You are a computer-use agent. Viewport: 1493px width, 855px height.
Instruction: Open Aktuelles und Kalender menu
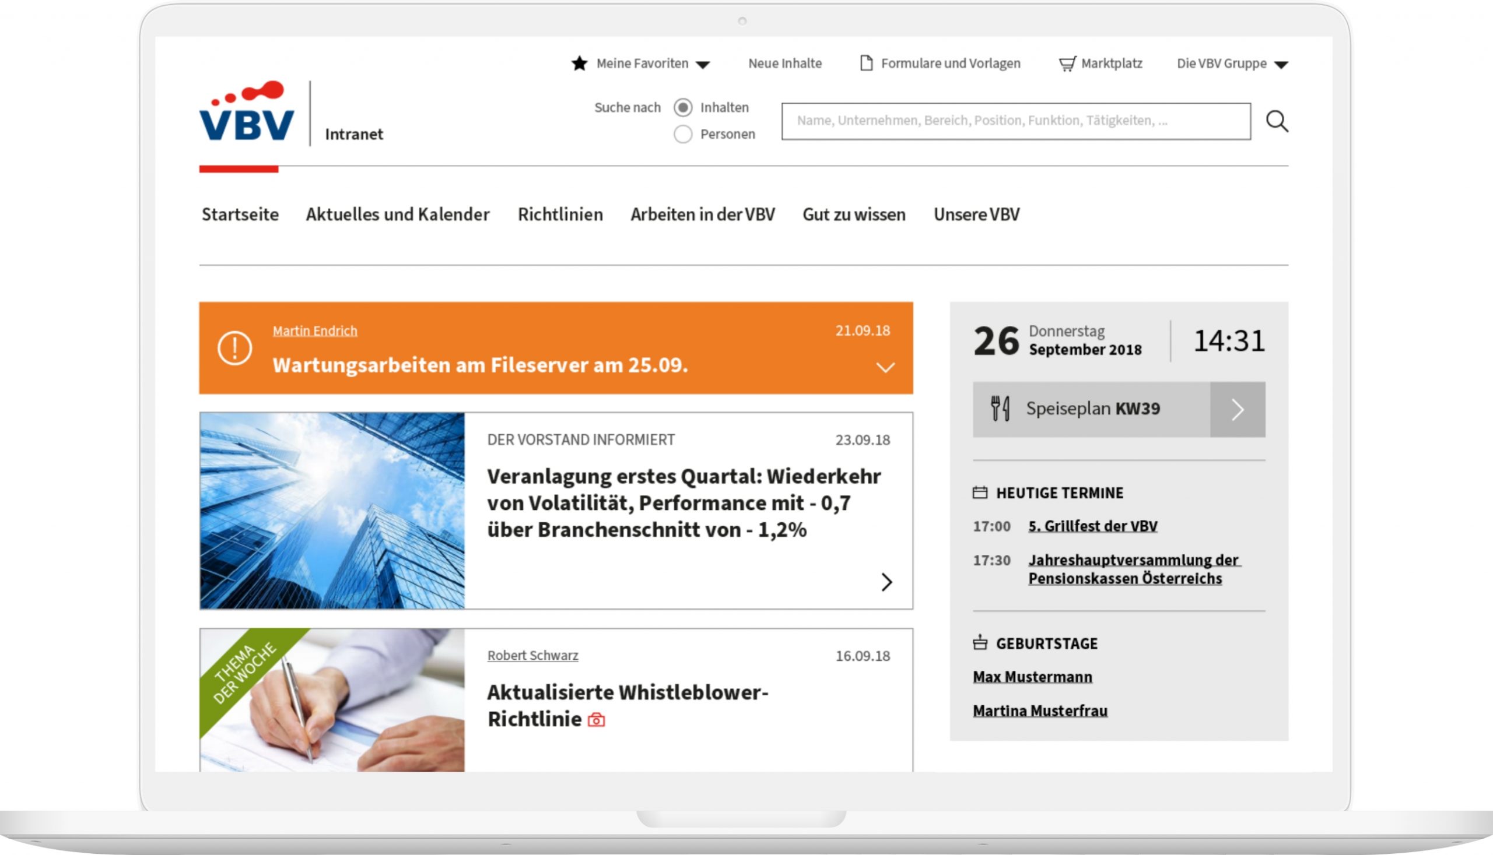(x=398, y=214)
